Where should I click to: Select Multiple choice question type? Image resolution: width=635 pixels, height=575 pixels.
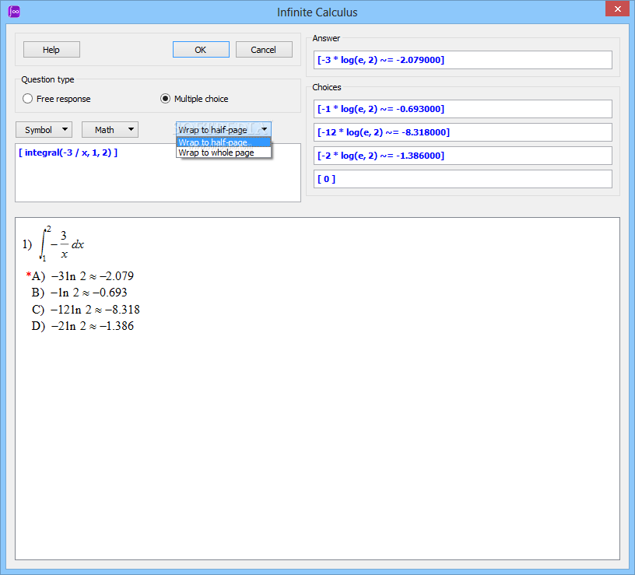tap(194, 99)
